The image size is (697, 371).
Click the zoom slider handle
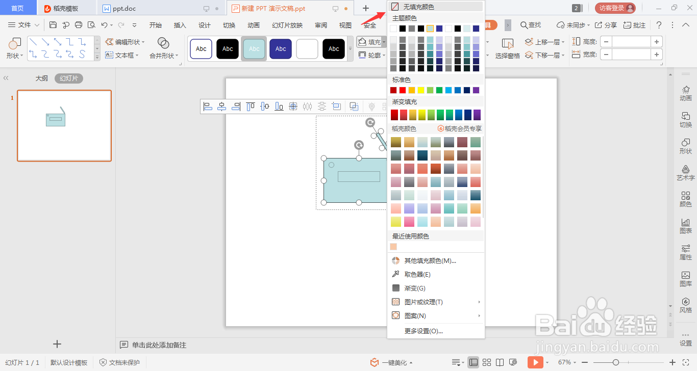616,362
